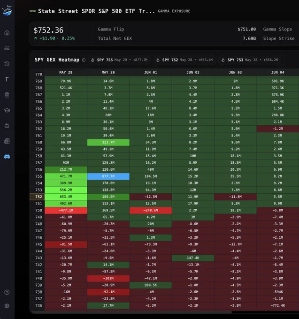Viewport: 299px width, 319px height.
Task: Select the T icon in the sidebar
Action: pos(7,79)
